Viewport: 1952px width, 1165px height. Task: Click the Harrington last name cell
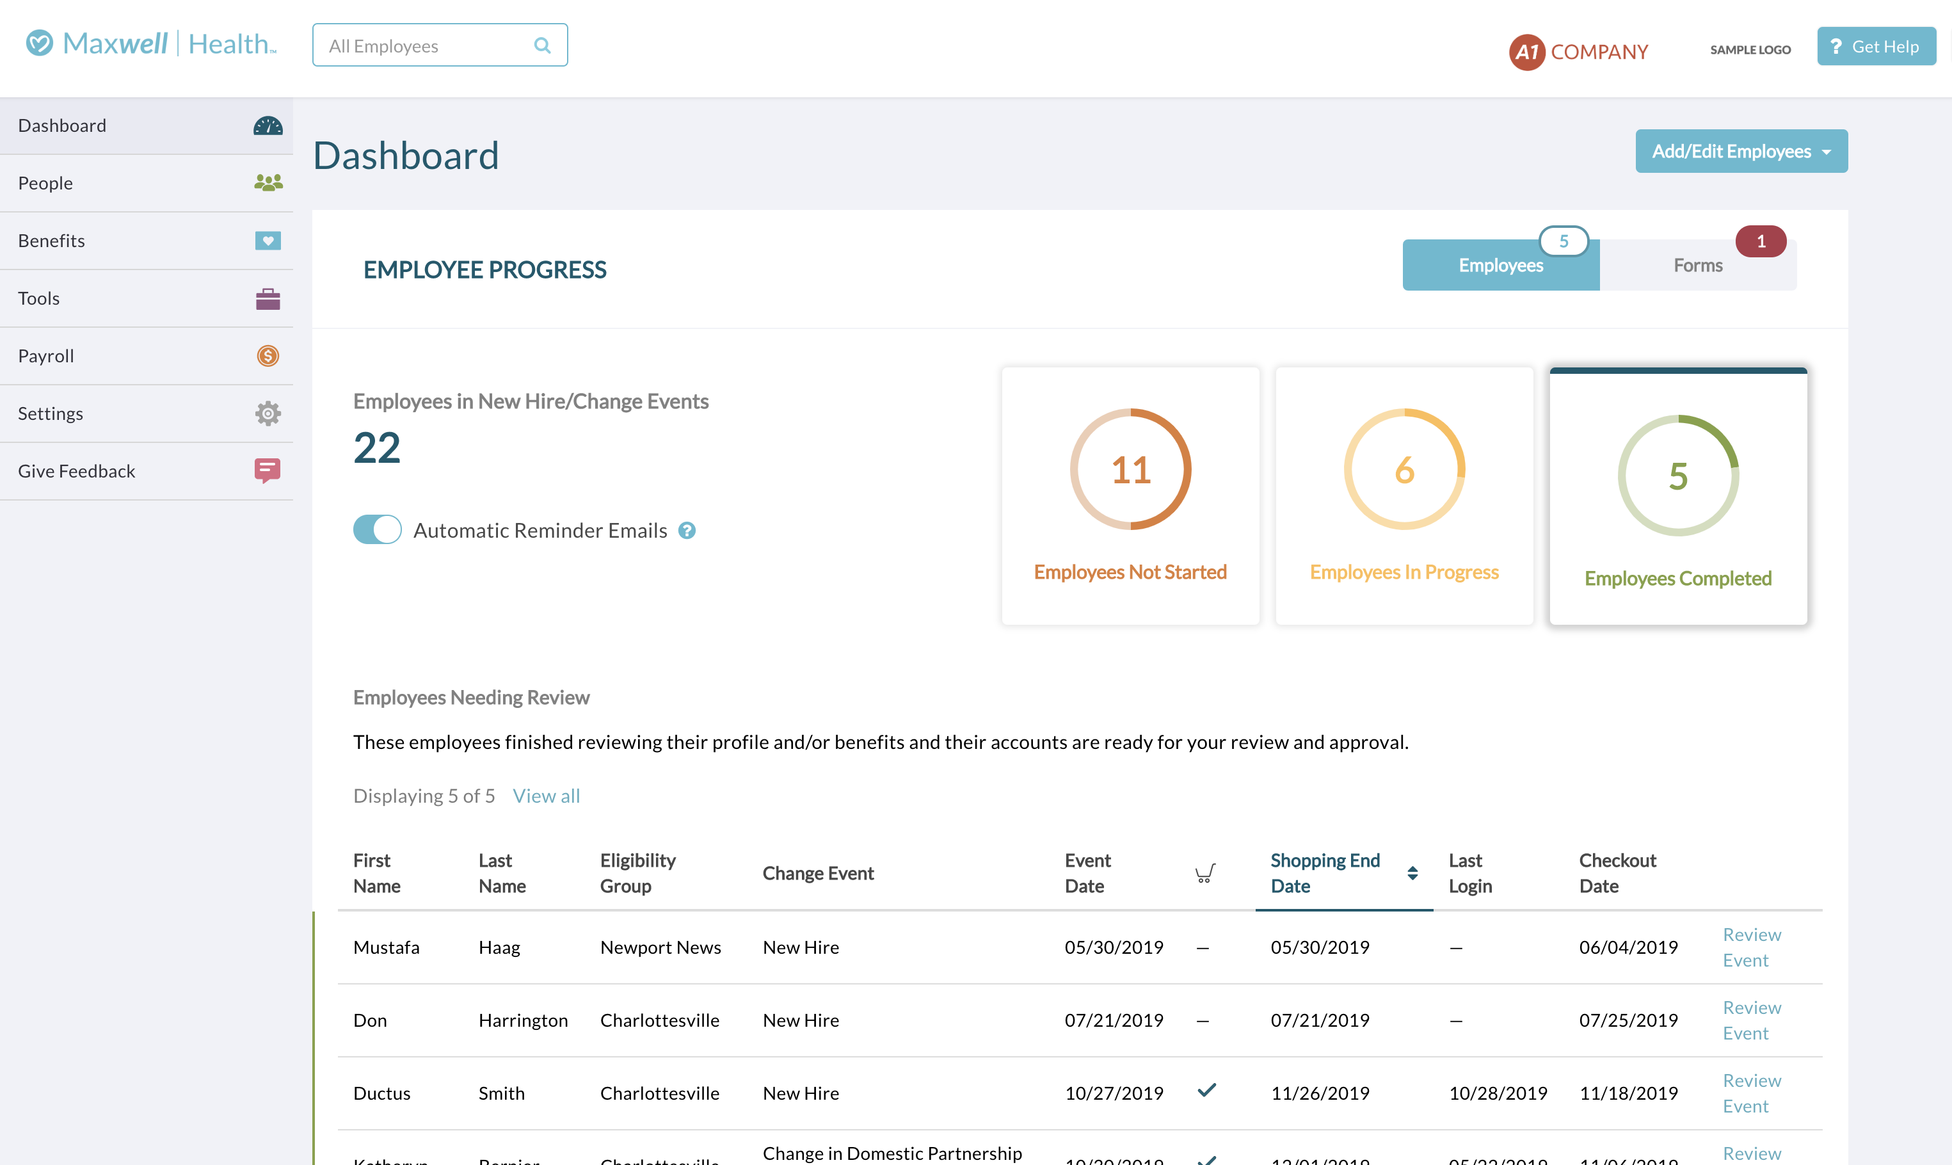click(523, 1020)
